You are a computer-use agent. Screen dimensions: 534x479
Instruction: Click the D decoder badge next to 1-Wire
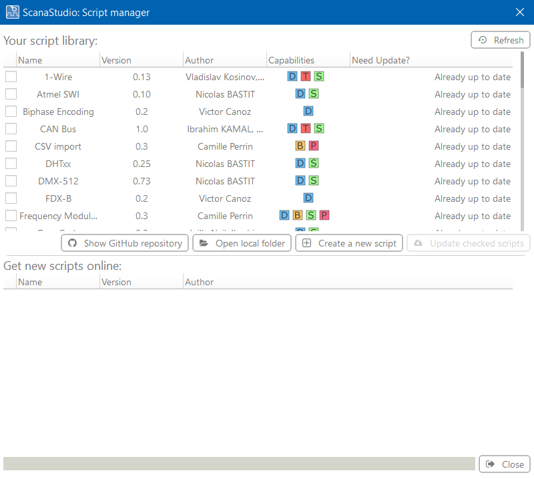coord(292,76)
